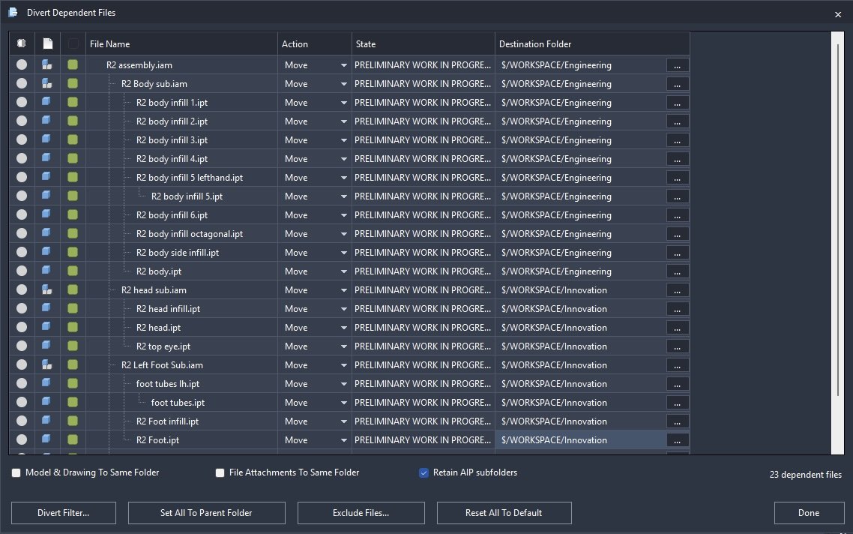Click the status circle for R2 body infill 4.ipt
Screen dimensions: 853x534
point(22,158)
